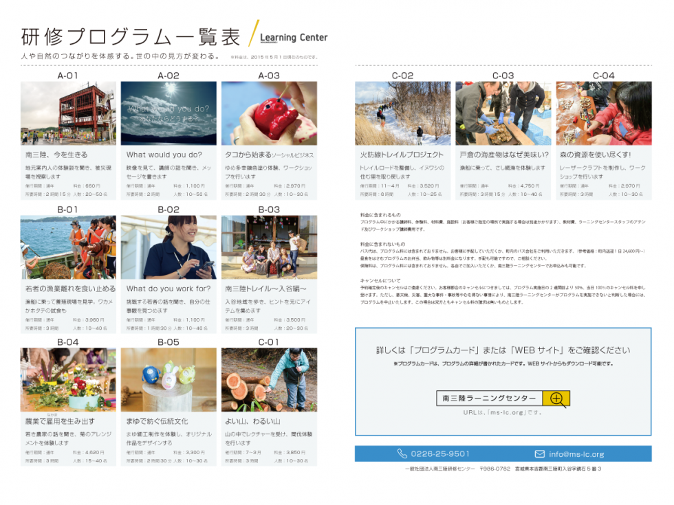Open the C-02 snowy trail photo
This screenshot has height=505, width=674.
pos(403,113)
